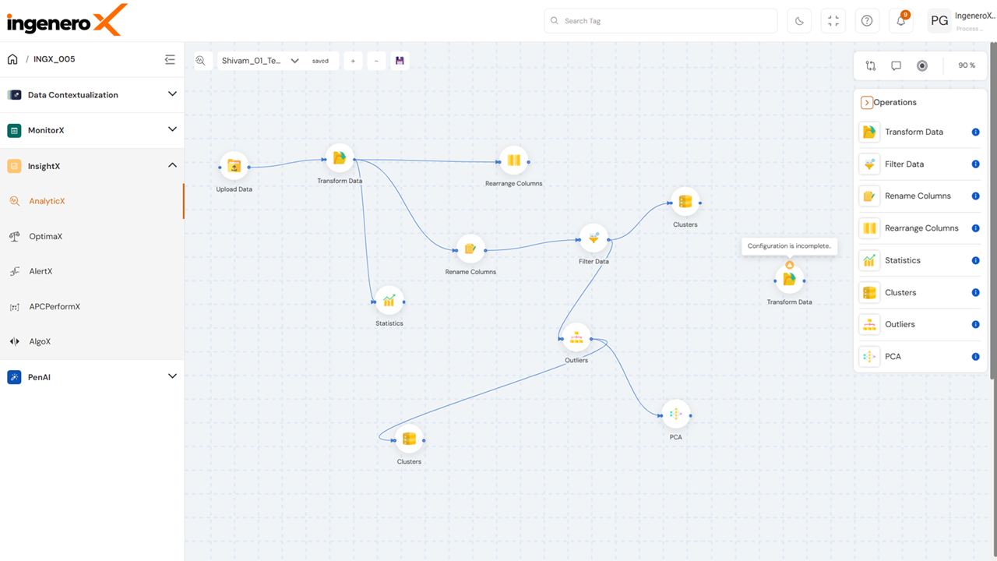The width and height of the screenshot is (997, 561).
Task: Collapse the sidebar using the menu icon
Action: 170,59
